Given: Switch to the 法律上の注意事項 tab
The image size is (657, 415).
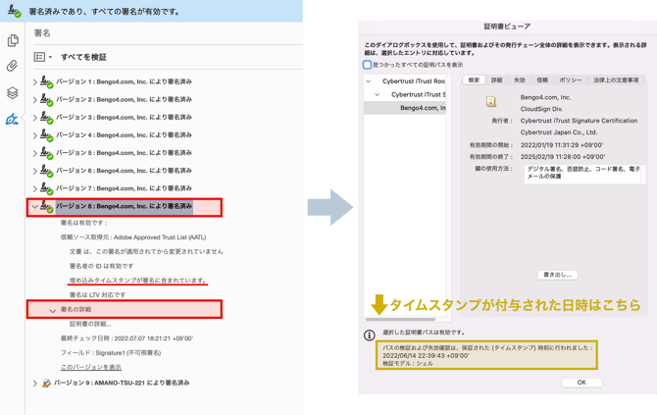Looking at the screenshot, I should [x=616, y=80].
